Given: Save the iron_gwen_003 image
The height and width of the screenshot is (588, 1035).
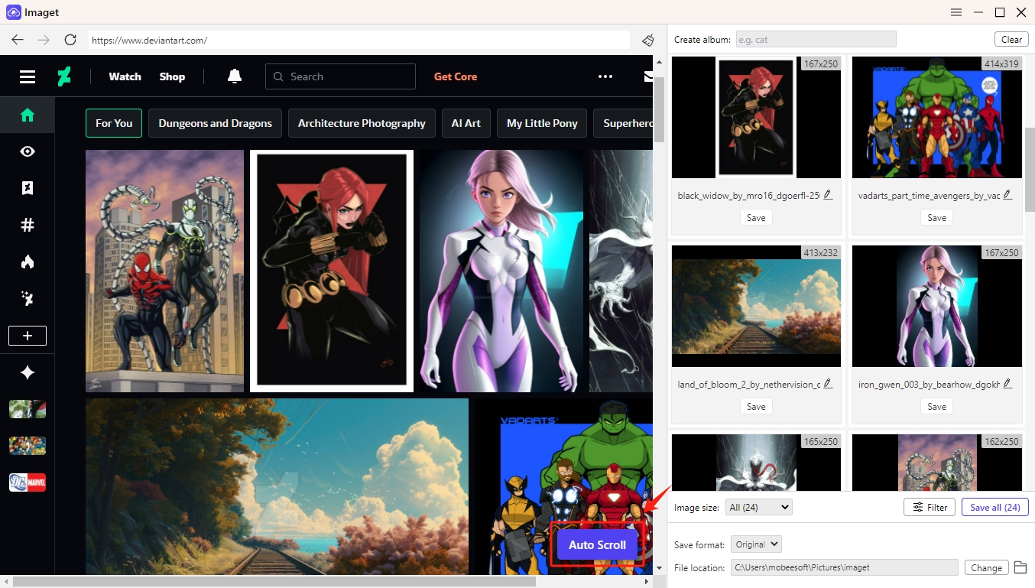Looking at the screenshot, I should tap(936, 407).
